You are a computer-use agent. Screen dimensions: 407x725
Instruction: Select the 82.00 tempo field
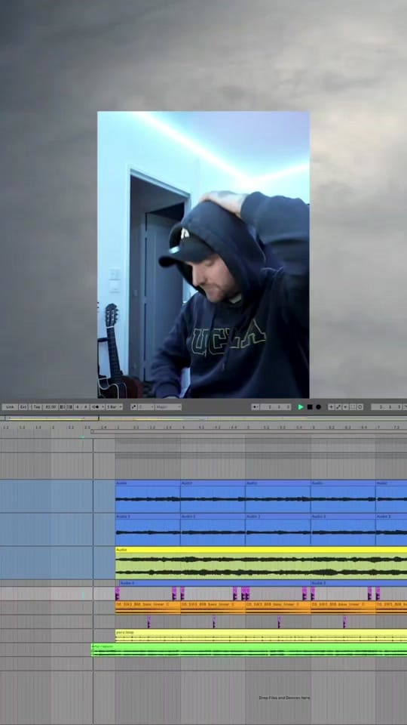pos(50,407)
